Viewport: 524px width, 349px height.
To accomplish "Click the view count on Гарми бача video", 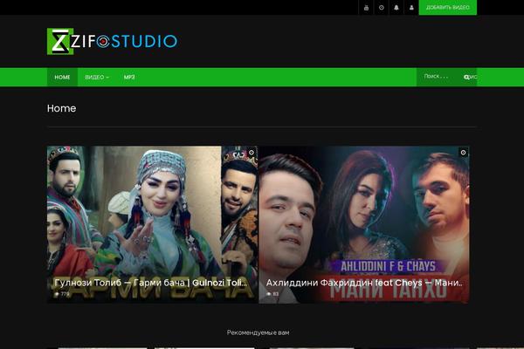I will point(62,294).
